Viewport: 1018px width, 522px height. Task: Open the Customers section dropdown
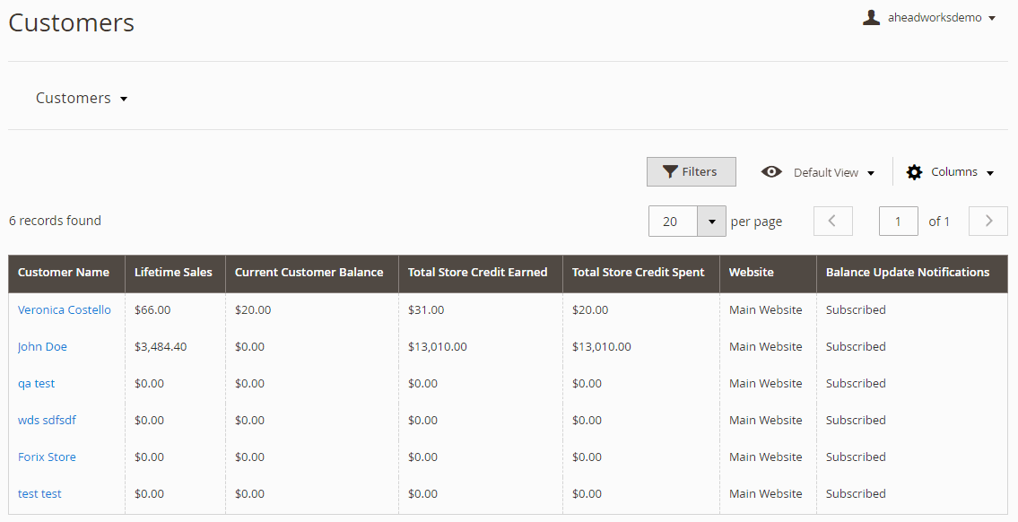pos(82,98)
